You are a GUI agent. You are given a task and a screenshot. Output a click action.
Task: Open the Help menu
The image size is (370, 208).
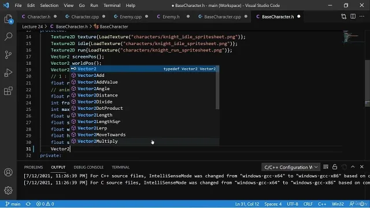131,5
